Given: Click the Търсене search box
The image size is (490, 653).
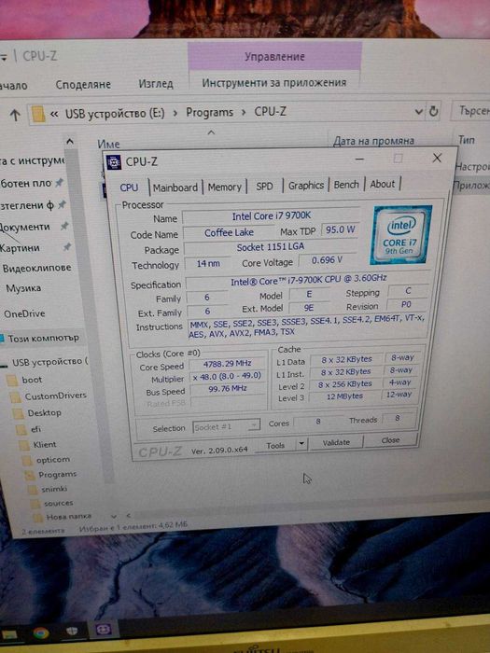Looking at the screenshot, I should coord(471,111).
